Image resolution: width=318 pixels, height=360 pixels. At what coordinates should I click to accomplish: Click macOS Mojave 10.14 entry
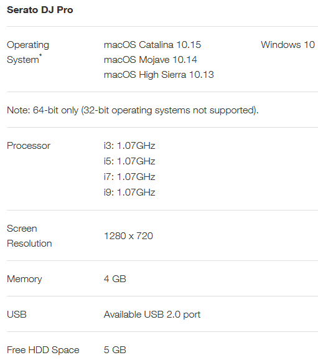click(x=150, y=60)
